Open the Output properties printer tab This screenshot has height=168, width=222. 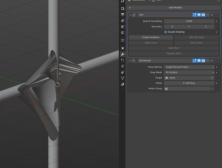click(x=123, y=14)
